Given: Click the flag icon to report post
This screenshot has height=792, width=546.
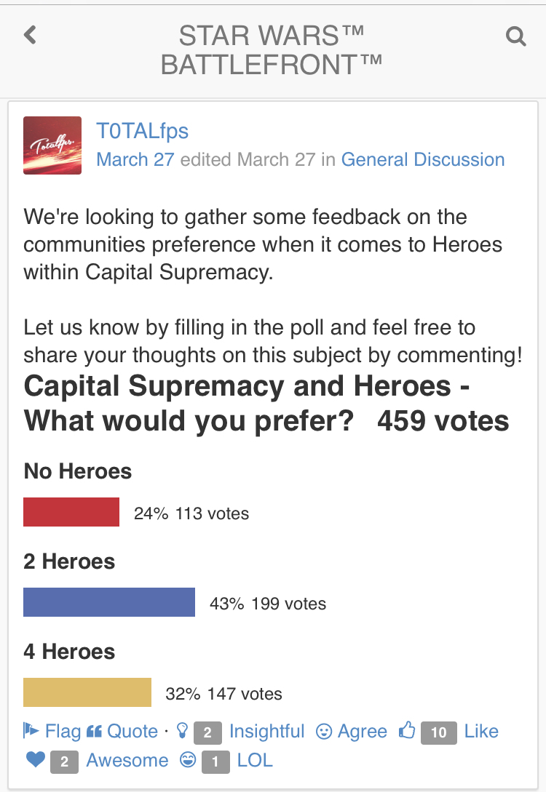Looking at the screenshot, I should 31,730.
